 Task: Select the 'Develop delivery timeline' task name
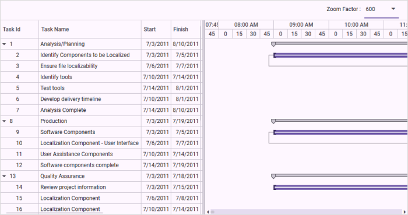coord(71,99)
